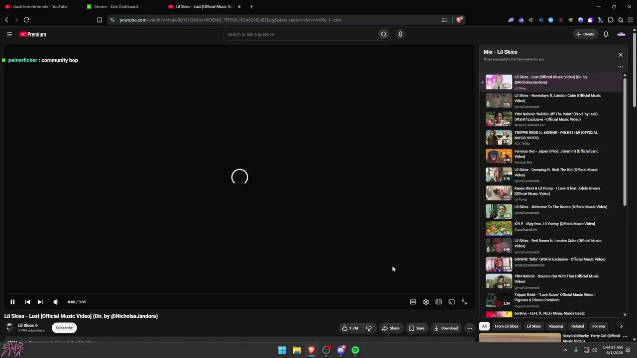This screenshot has height=358, width=637.
Task: Dislike the Lil Skies video
Action: (x=369, y=328)
